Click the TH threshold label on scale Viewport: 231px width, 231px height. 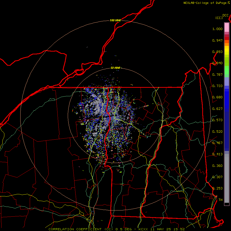(x=220, y=200)
